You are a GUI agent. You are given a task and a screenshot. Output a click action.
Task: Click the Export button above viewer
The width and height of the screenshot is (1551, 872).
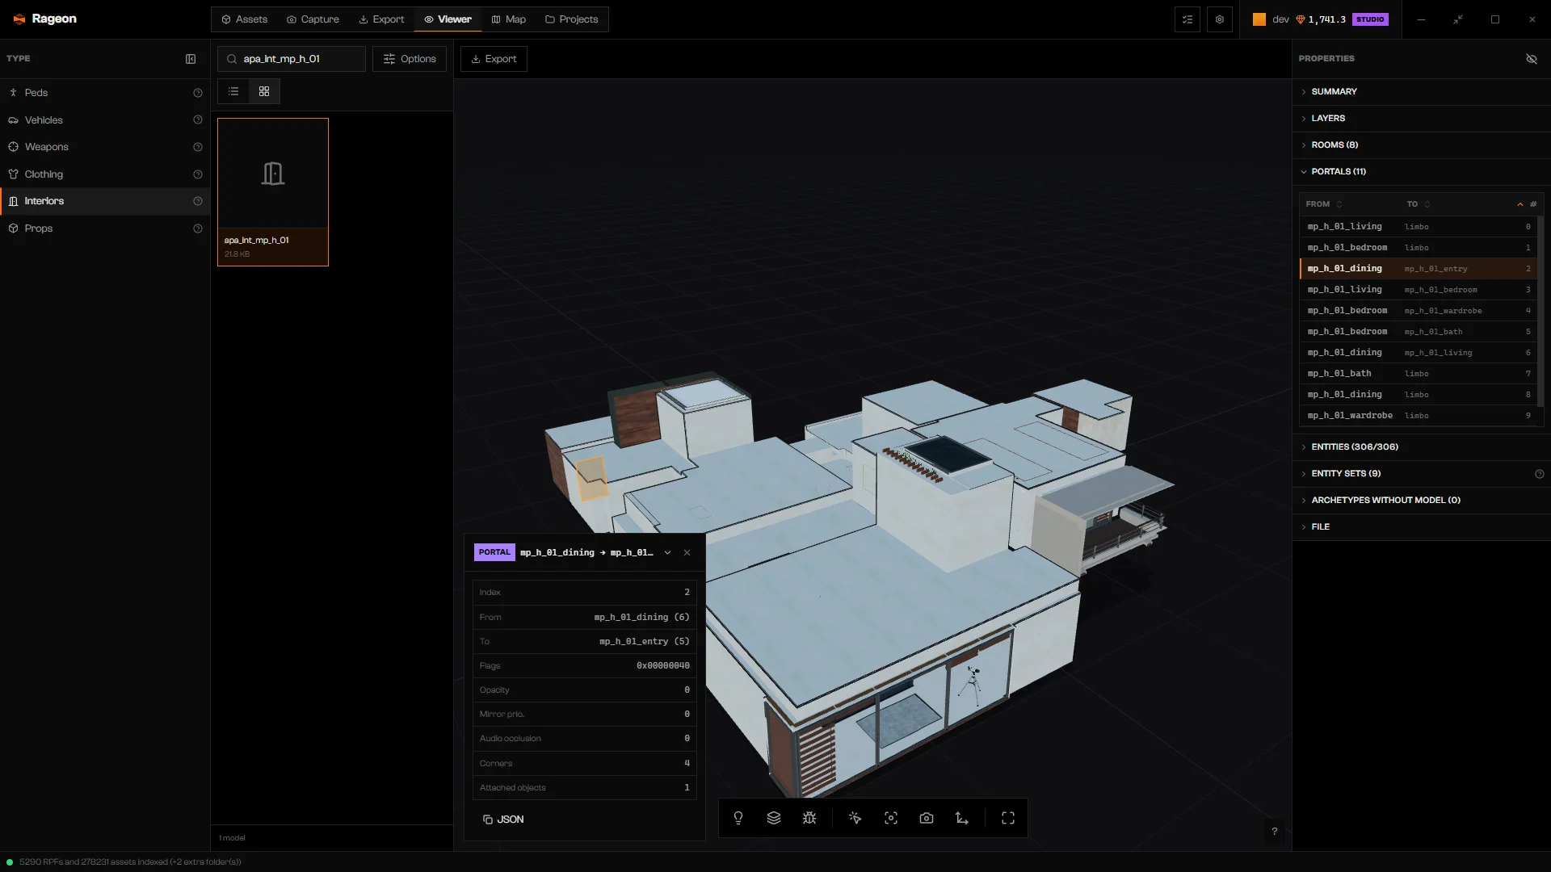click(x=494, y=59)
